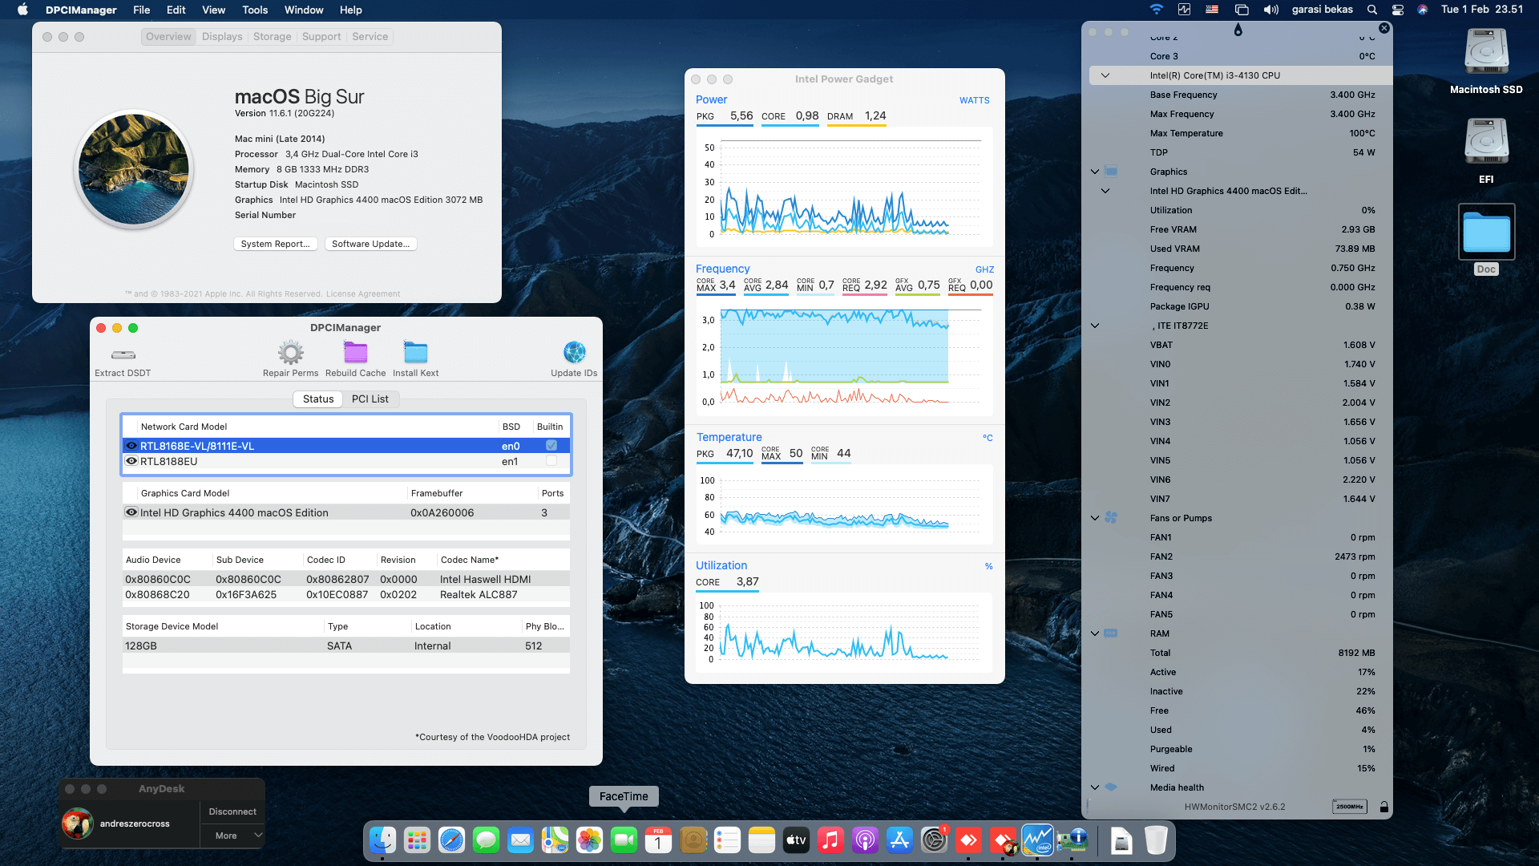Viewport: 1539px width, 866px height.
Task: Enable the Builtin checkbox for RTL8188EU
Action: coord(551,461)
